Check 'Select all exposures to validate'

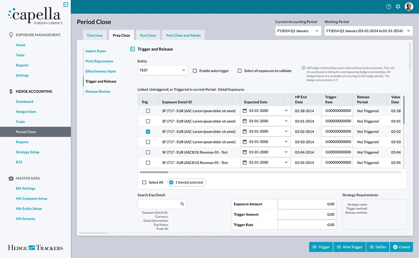pos(239,71)
